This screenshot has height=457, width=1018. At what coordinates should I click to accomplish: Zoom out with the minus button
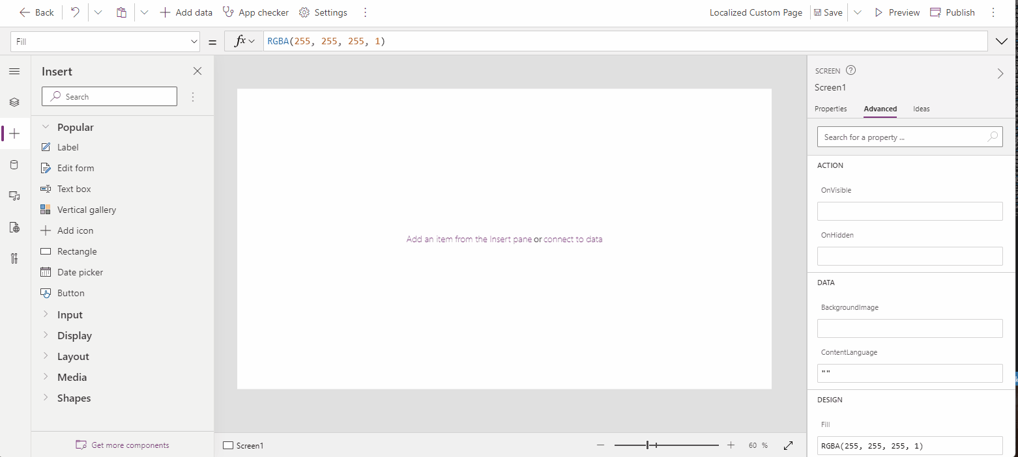[600, 445]
